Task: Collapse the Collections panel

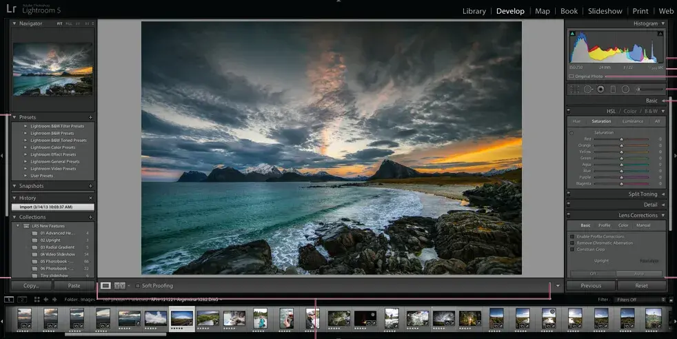Action: [14, 217]
